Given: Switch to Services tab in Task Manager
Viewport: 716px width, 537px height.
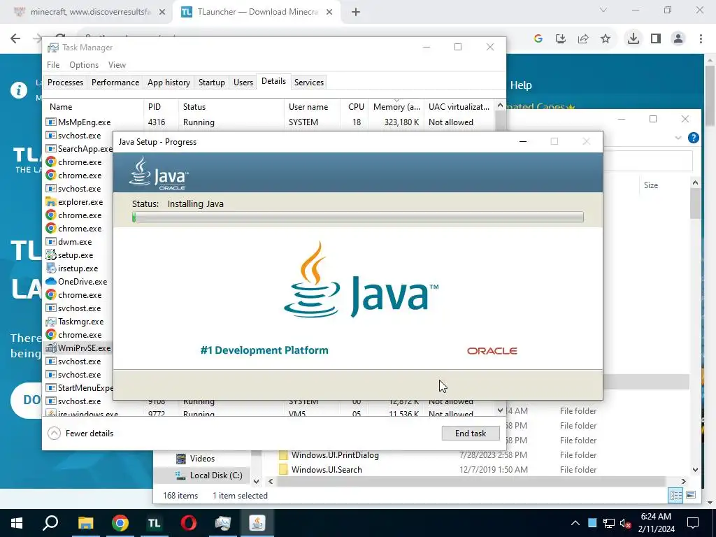Looking at the screenshot, I should point(308,83).
